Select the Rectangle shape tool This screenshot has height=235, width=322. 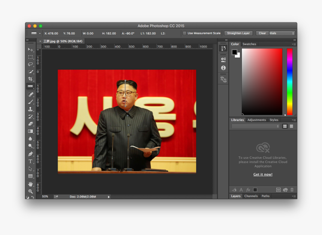(x=30, y=176)
